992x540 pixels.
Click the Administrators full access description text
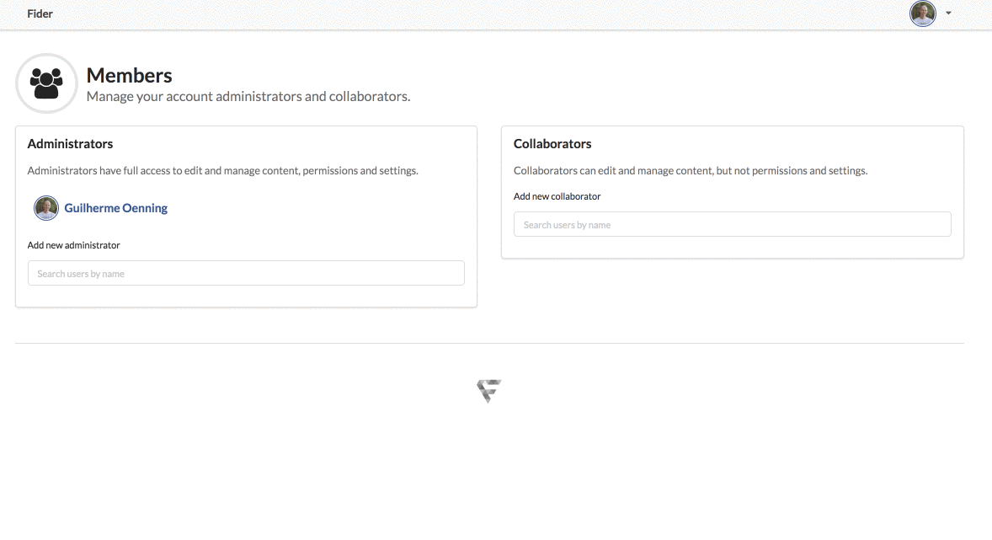[222, 171]
